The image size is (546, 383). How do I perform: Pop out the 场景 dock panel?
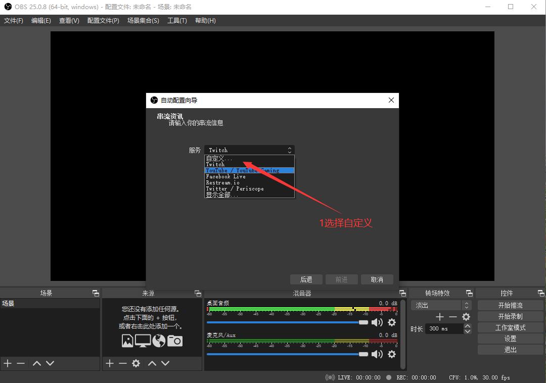tap(96, 293)
